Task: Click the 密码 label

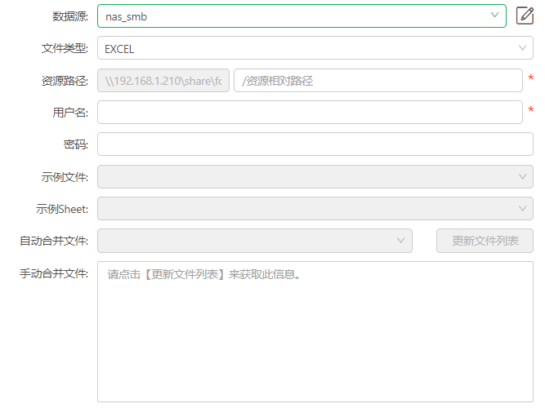Action: tap(76, 144)
